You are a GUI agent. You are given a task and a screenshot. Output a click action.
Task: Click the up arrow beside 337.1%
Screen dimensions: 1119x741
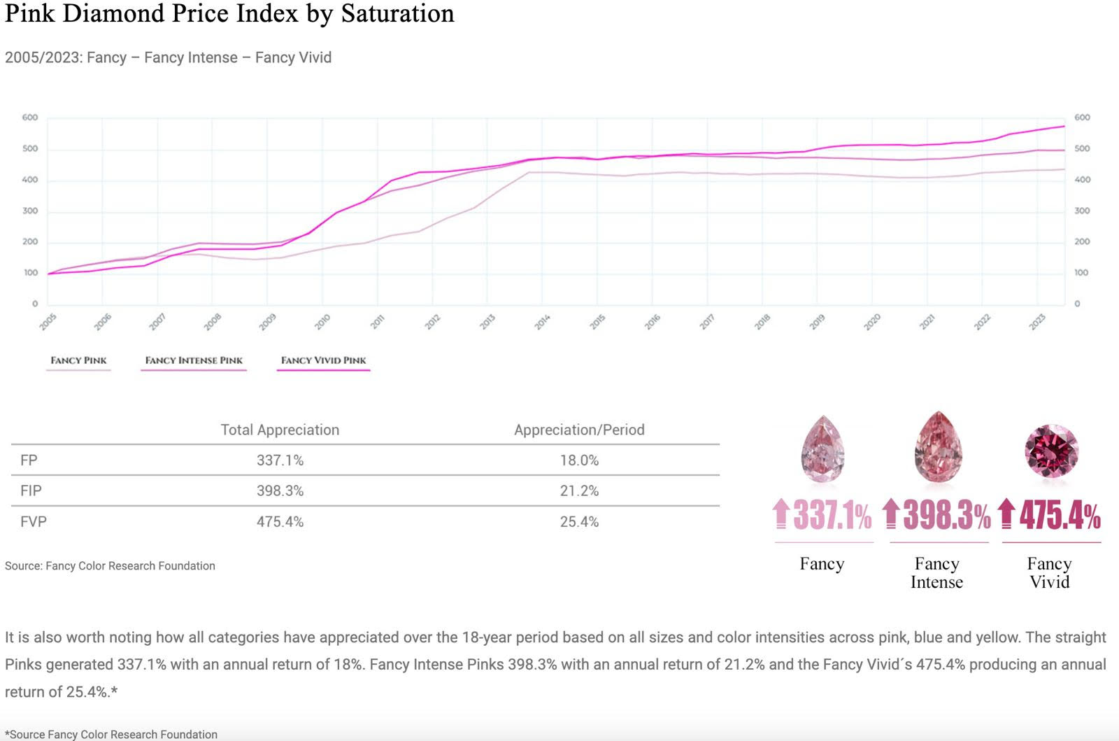tap(781, 514)
